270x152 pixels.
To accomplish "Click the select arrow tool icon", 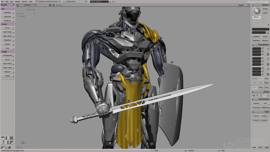I will point(256,11).
